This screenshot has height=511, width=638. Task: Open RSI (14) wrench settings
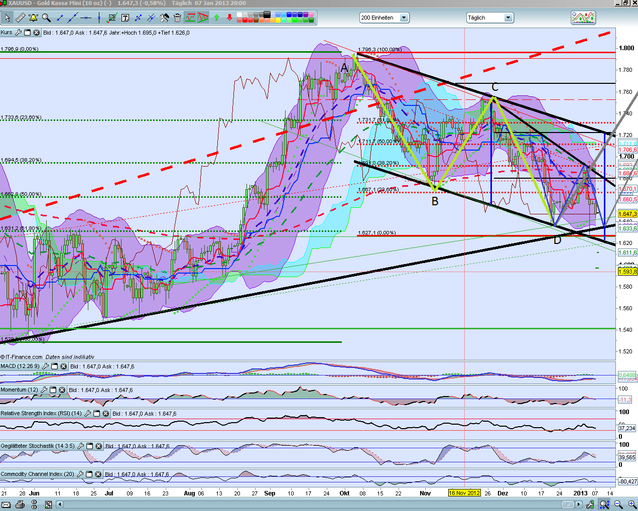point(87,414)
